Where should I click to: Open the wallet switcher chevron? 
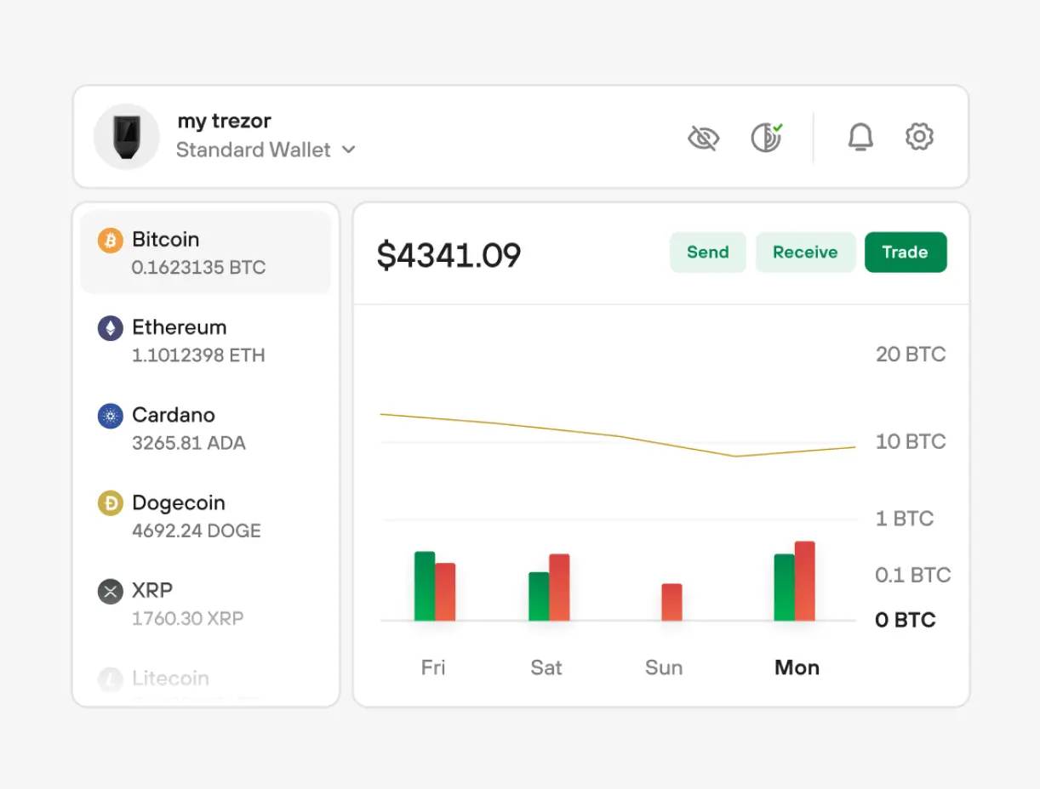(x=349, y=150)
